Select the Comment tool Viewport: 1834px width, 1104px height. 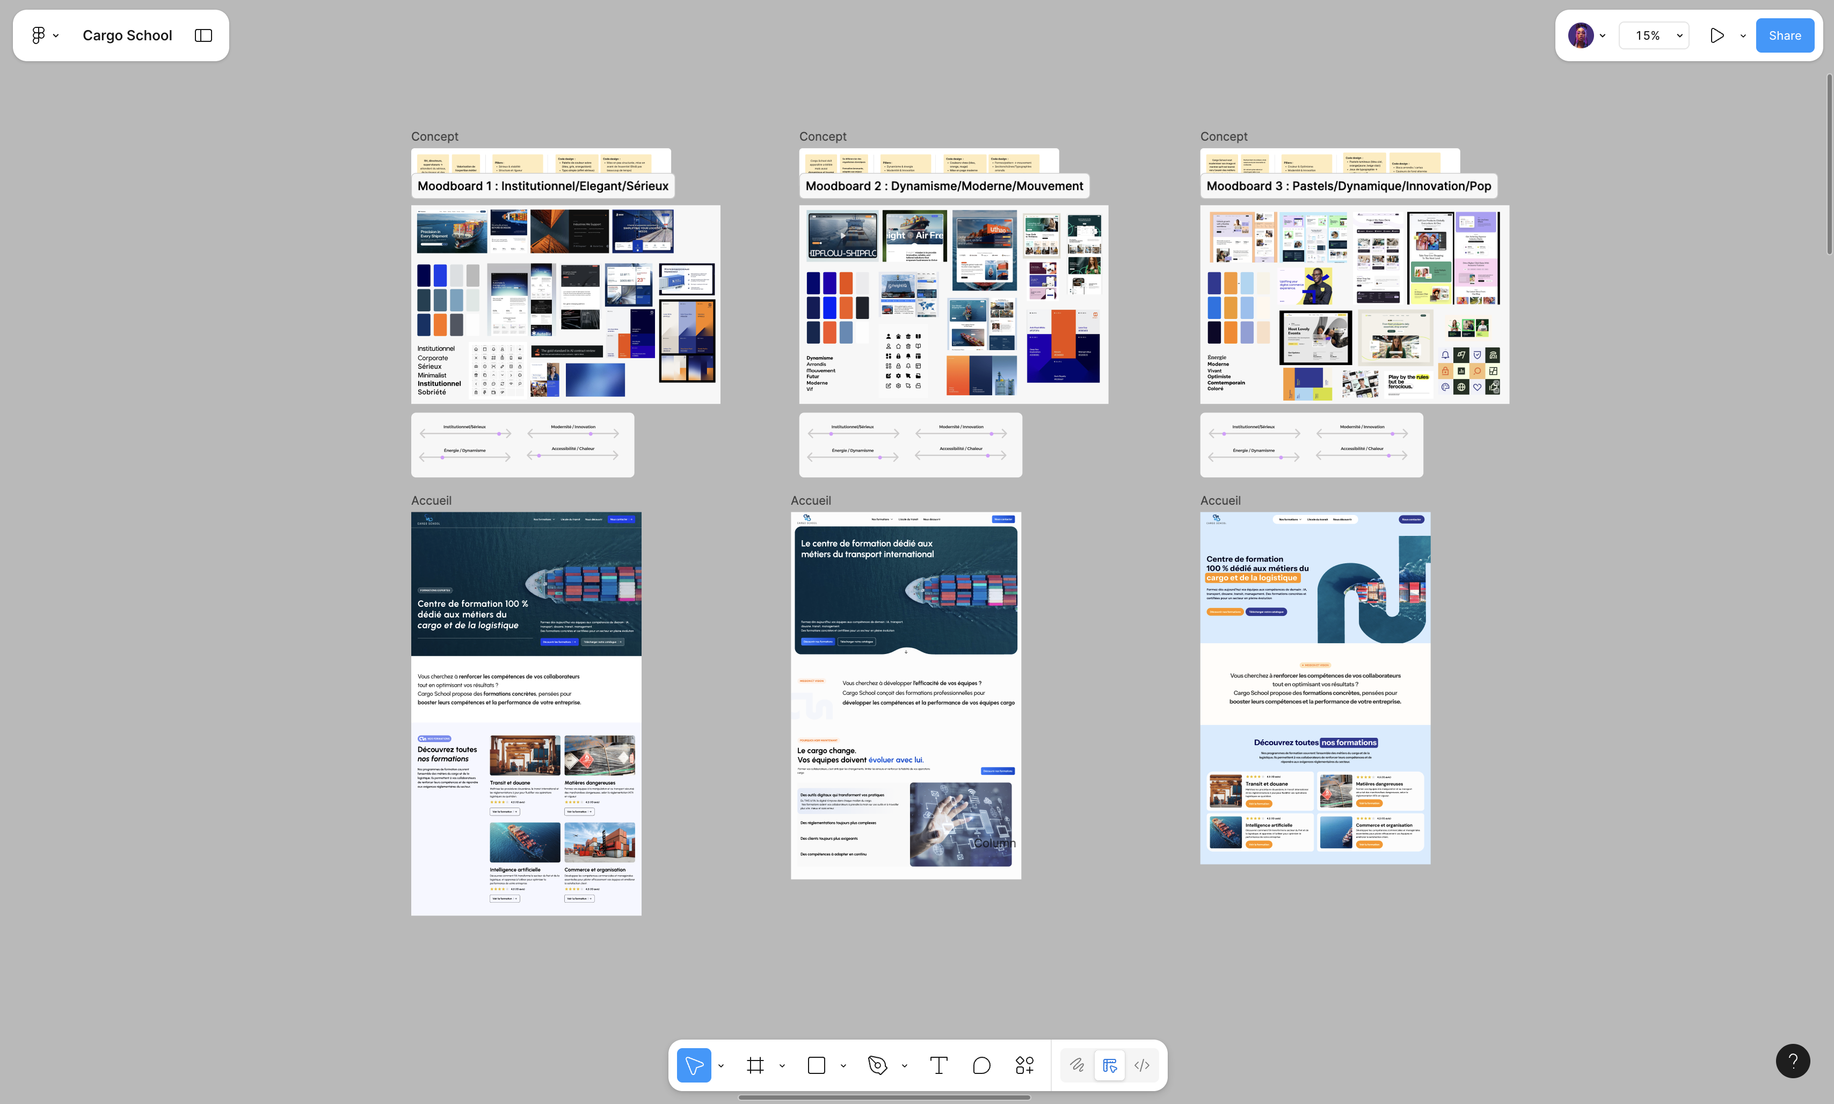pos(981,1065)
